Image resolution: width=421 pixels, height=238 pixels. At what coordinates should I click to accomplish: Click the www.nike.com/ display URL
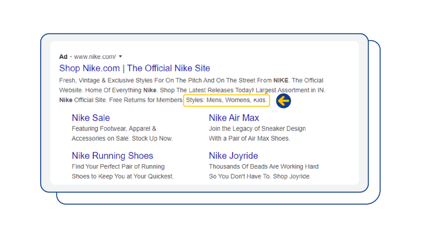(x=95, y=57)
